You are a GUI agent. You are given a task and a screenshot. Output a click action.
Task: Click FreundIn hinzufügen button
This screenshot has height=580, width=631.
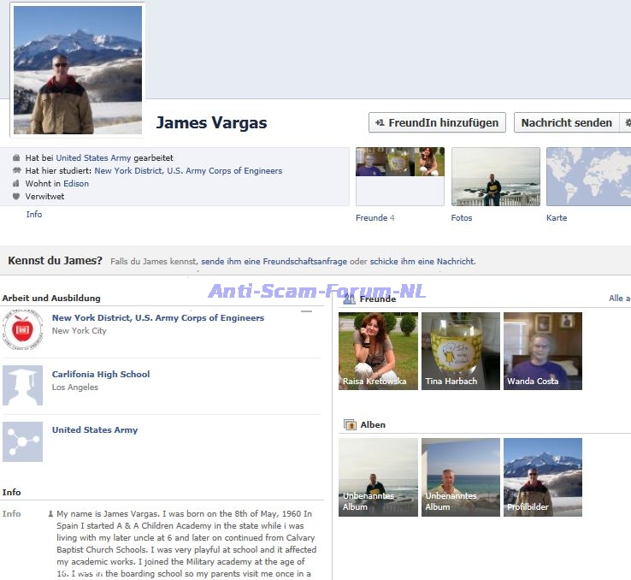pyautogui.click(x=437, y=123)
